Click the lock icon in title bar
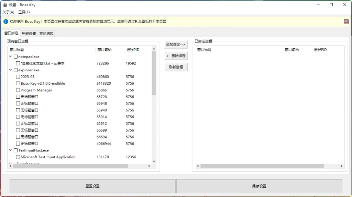The height and width of the screenshot is (197, 352). 5,5
